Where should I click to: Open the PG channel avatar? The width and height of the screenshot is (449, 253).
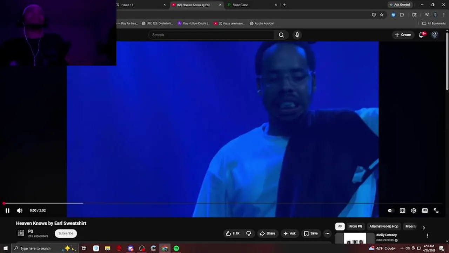click(21, 233)
